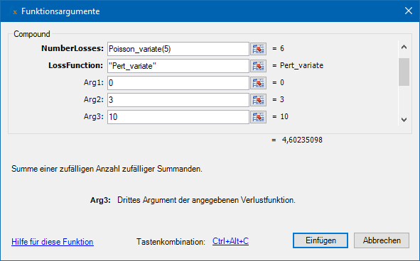Click the evaluated value '= Pert_variate'

point(298,65)
